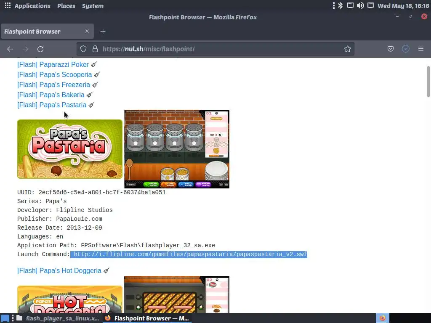Open the Papa's Bakeria link

(51, 95)
